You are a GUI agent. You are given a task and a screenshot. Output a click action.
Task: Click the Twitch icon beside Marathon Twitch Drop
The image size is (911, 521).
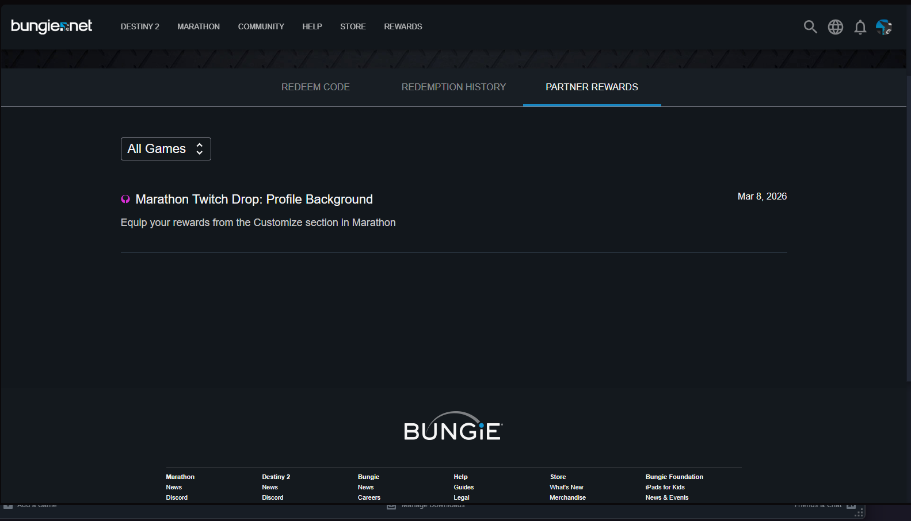125,200
